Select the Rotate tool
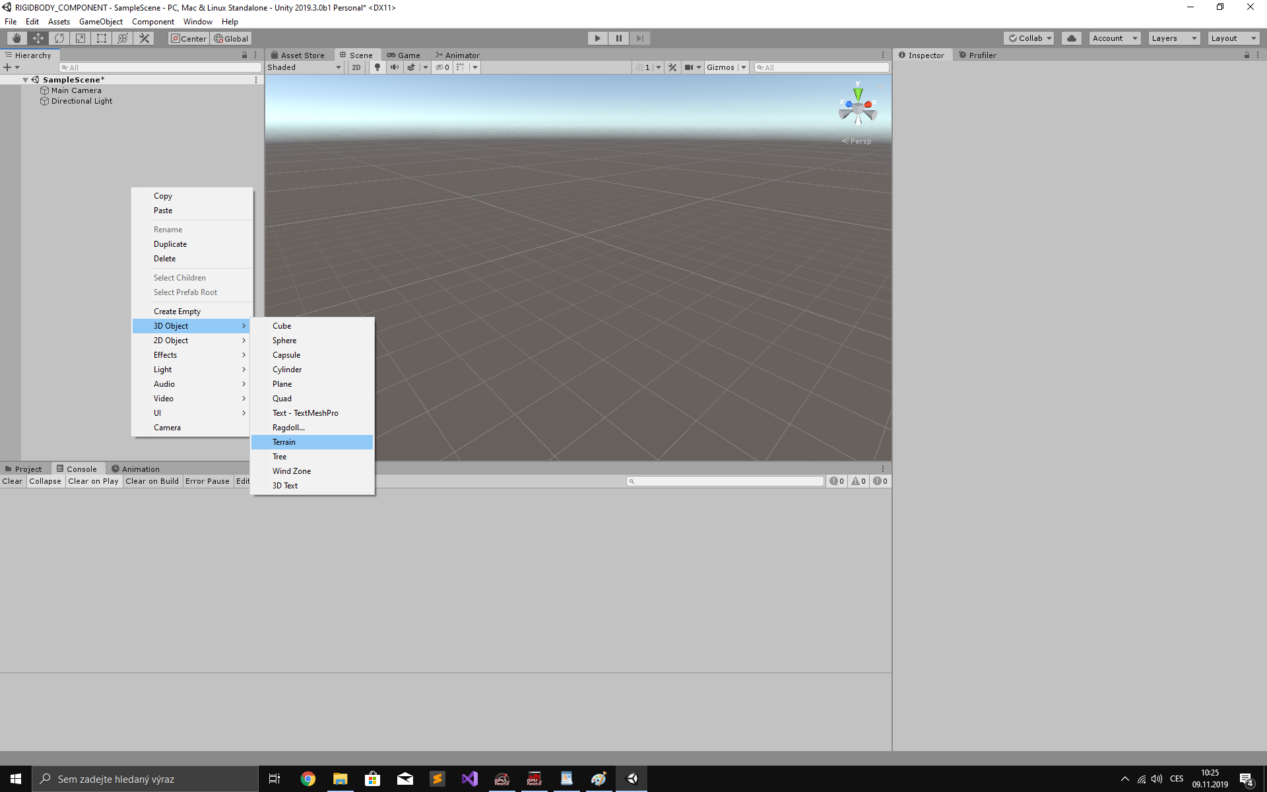Screen dimensions: 1267x792 (59, 38)
